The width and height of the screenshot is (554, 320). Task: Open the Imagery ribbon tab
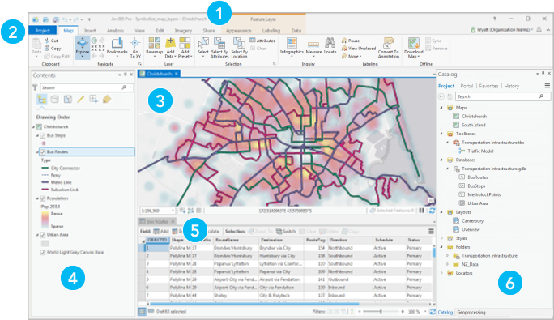point(183,31)
